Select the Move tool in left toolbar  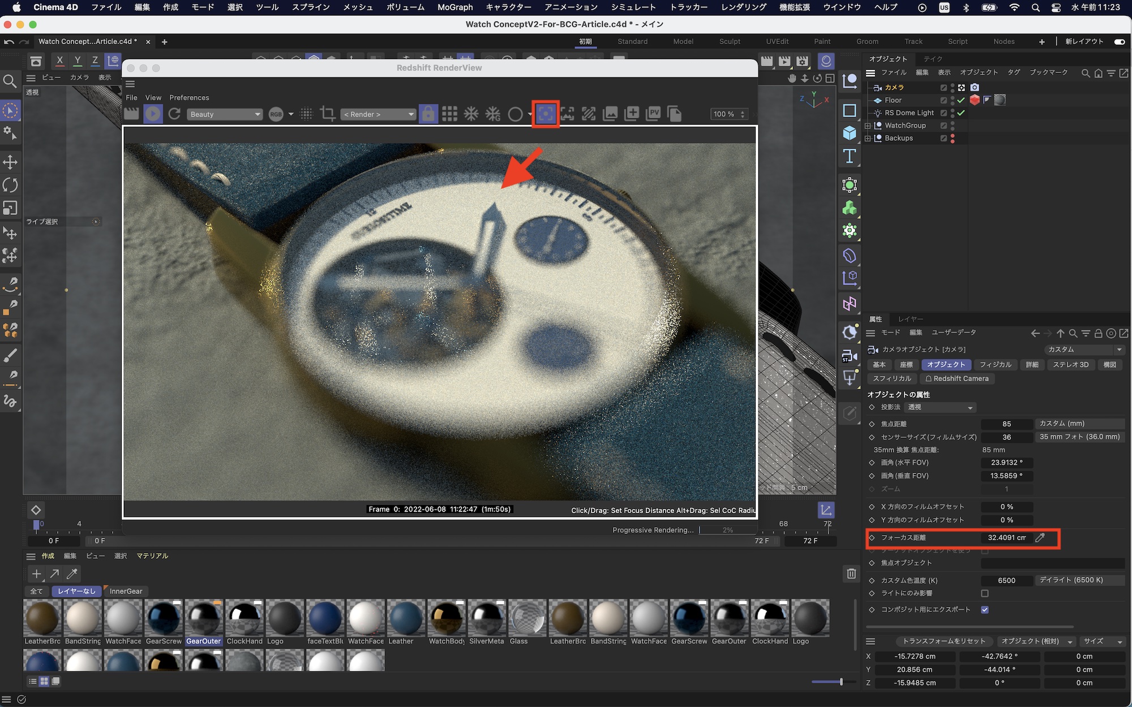pos(10,162)
